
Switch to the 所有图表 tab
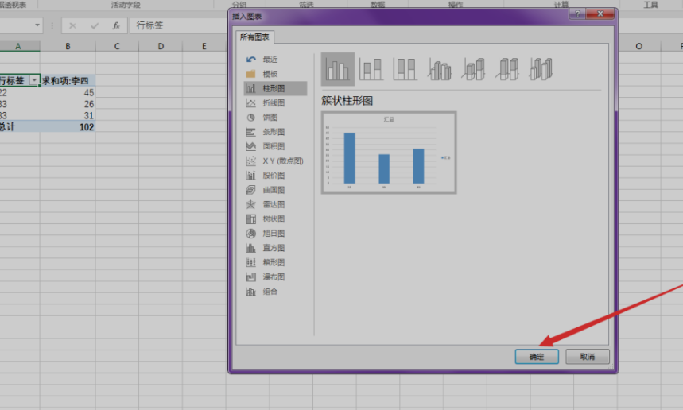tap(254, 37)
